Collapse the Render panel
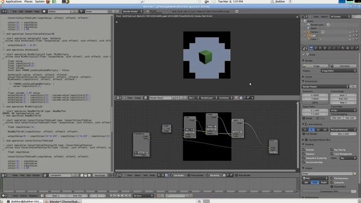The image size is (361, 203). pyautogui.click(x=303, y=60)
